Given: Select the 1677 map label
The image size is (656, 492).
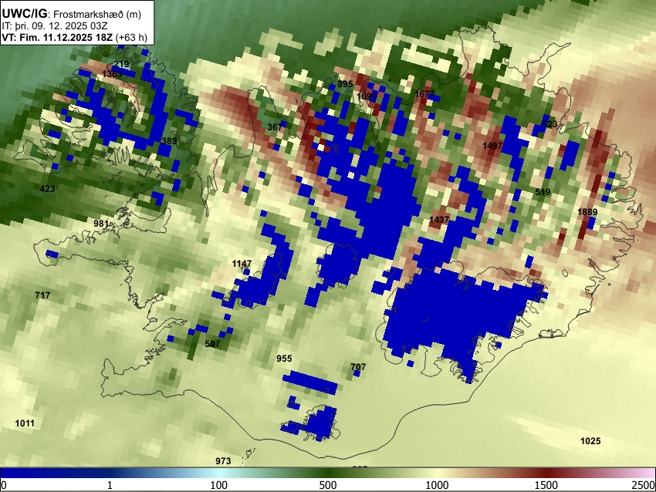Looking at the screenshot, I should click(x=424, y=94).
